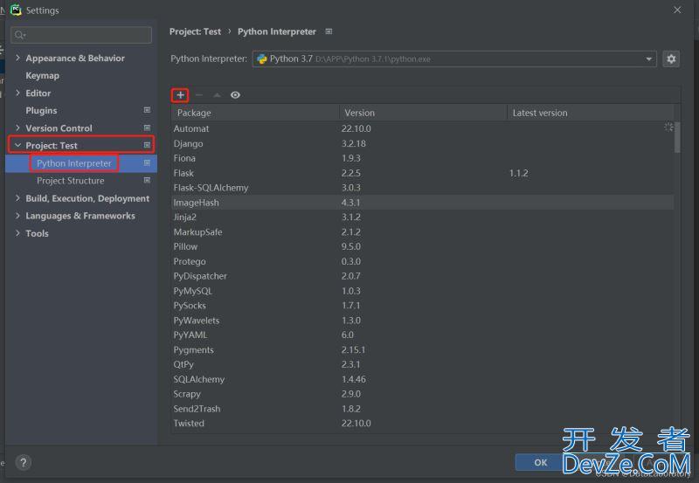This screenshot has height=483, width=699.
Task: Close the Settings dialog
Action: tap(677, 10)
